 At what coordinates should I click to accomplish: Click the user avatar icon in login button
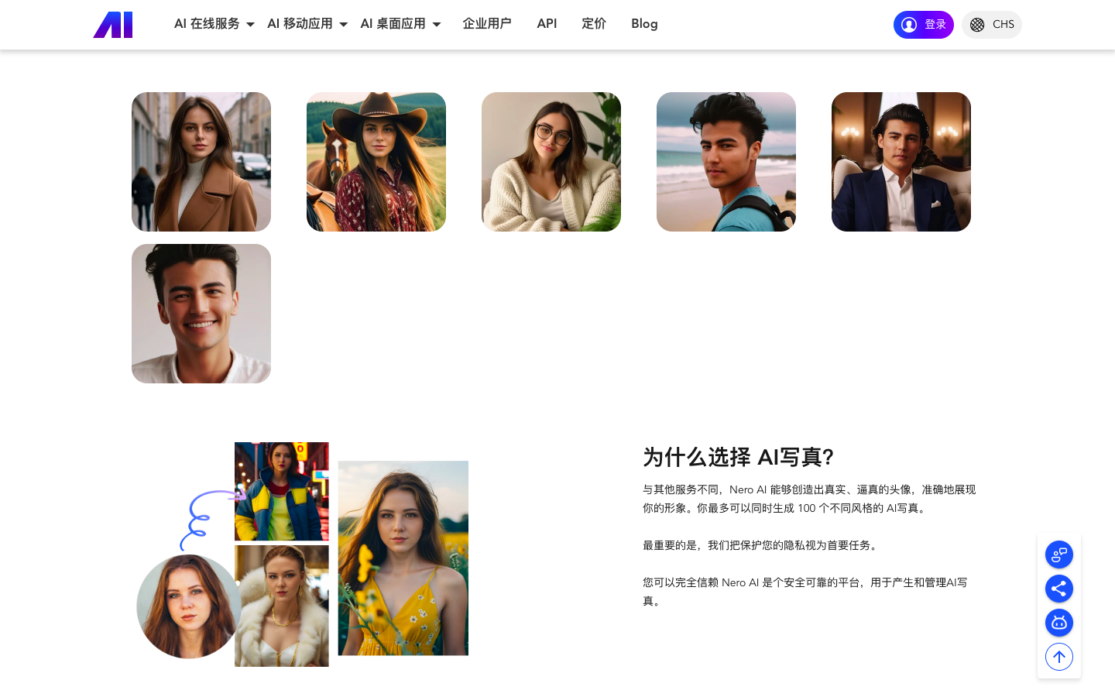click(909, 25)
